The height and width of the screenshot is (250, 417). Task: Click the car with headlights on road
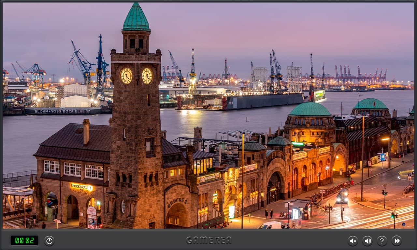[x=342, y=196]
